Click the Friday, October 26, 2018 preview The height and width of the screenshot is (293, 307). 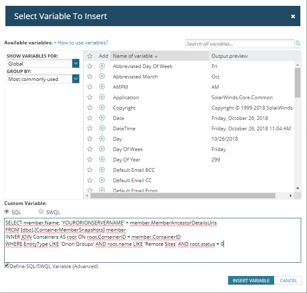240,118
